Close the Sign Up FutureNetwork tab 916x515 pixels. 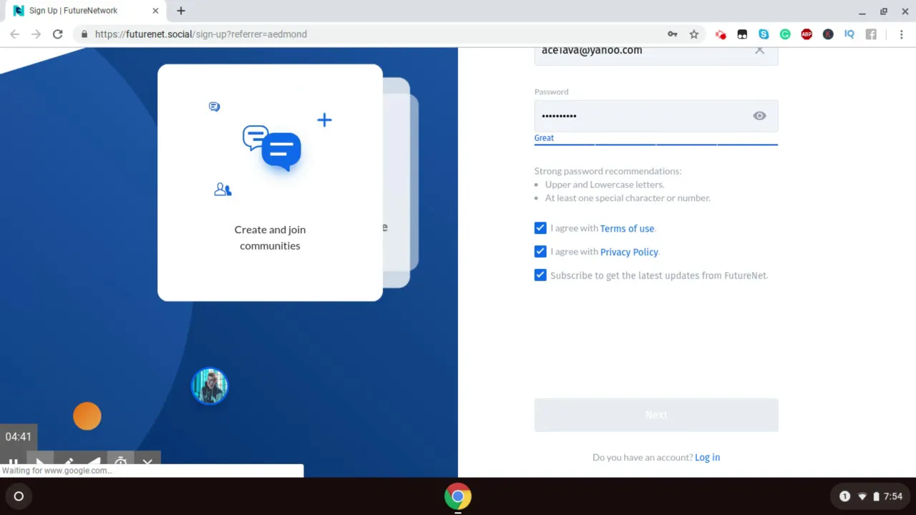tap(155, 11)
